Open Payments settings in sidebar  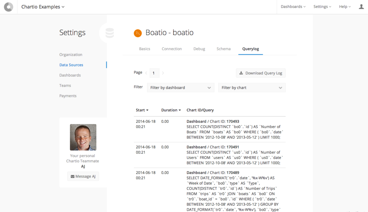point(68,96)
